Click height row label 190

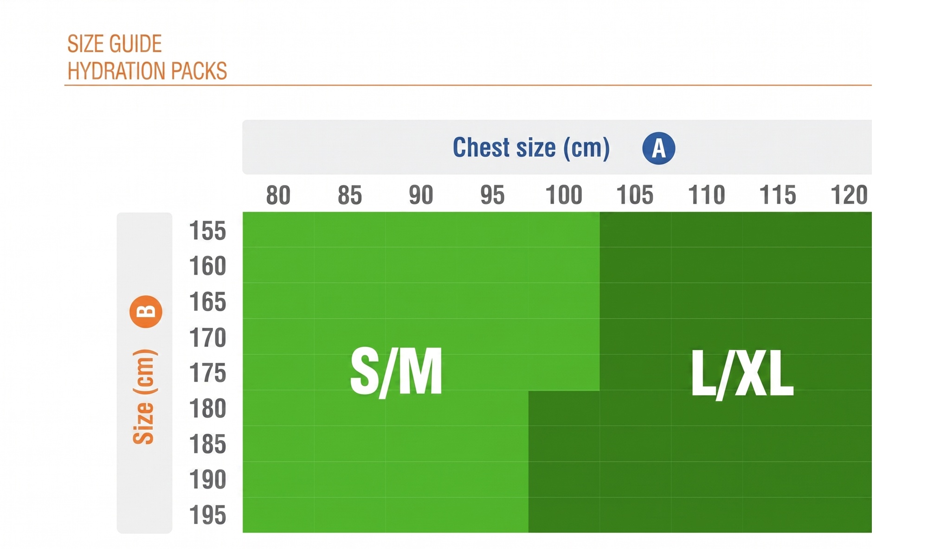207,480
